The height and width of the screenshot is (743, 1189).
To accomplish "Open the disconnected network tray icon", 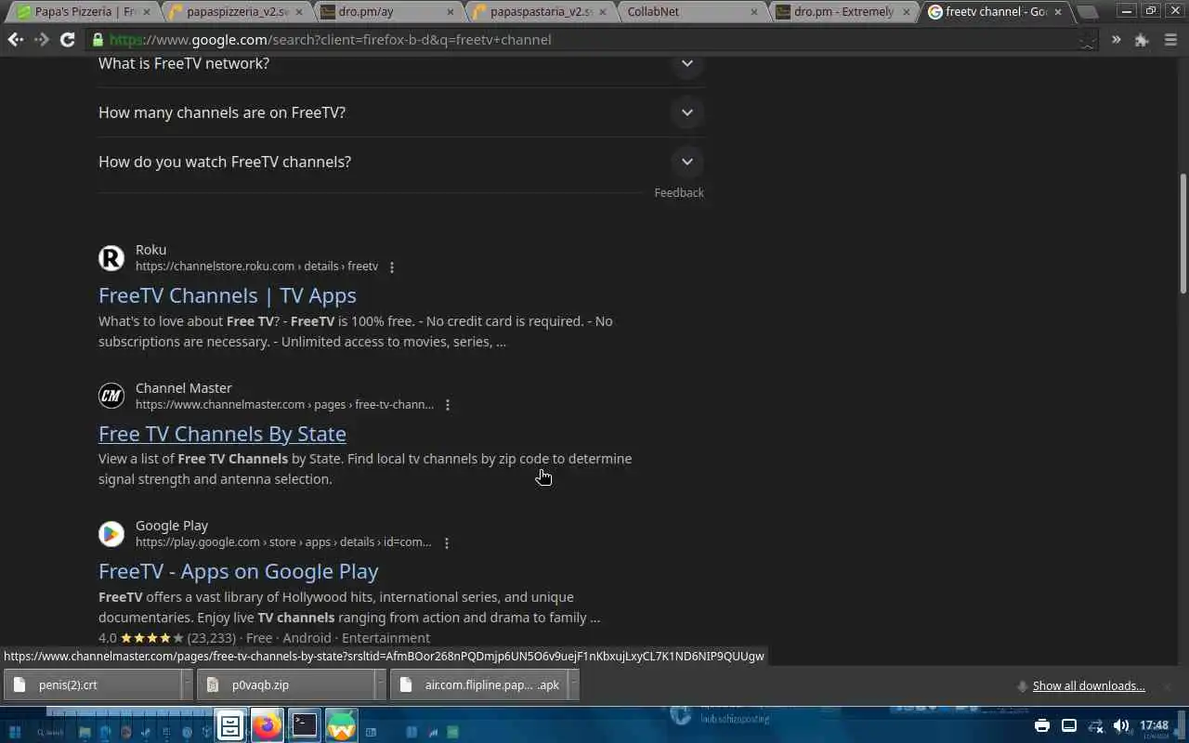I will coord(1095,725).
